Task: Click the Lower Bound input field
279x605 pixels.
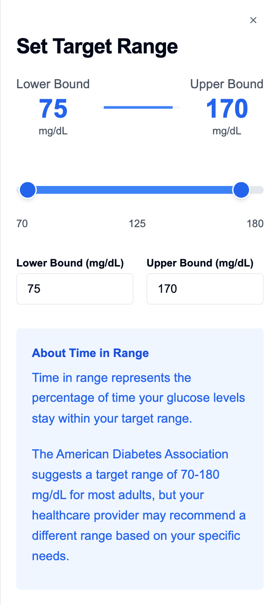Action: [75, 289]
